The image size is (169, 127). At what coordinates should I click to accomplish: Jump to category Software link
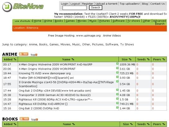tap(112, 45)
